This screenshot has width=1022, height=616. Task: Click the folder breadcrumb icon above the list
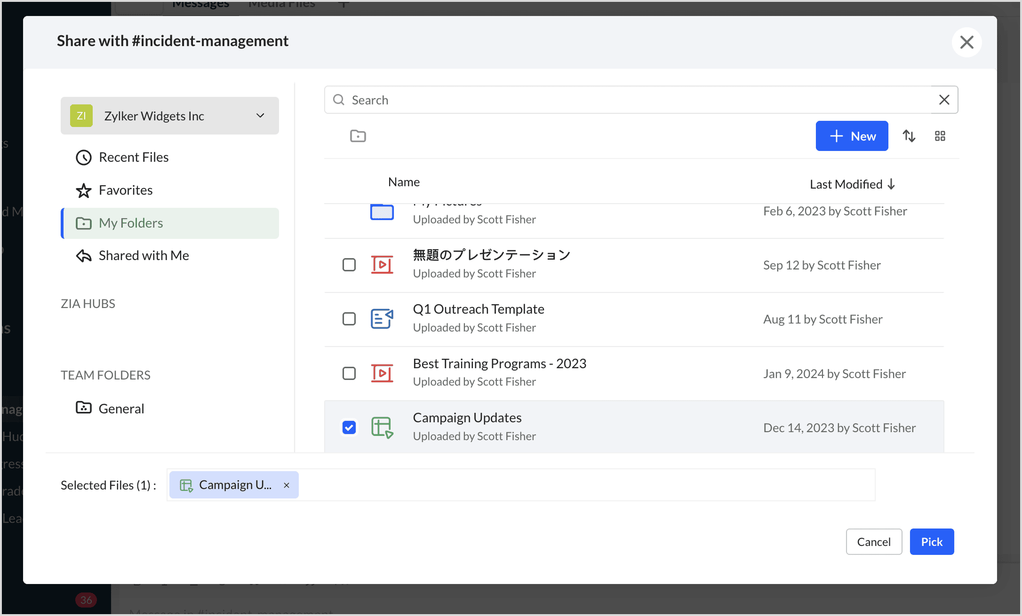(x=358, y=136)
